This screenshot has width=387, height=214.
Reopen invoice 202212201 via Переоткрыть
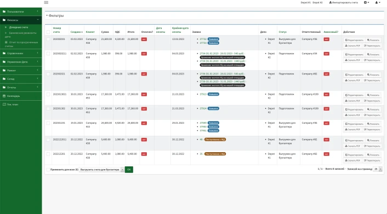coord(372,160)
